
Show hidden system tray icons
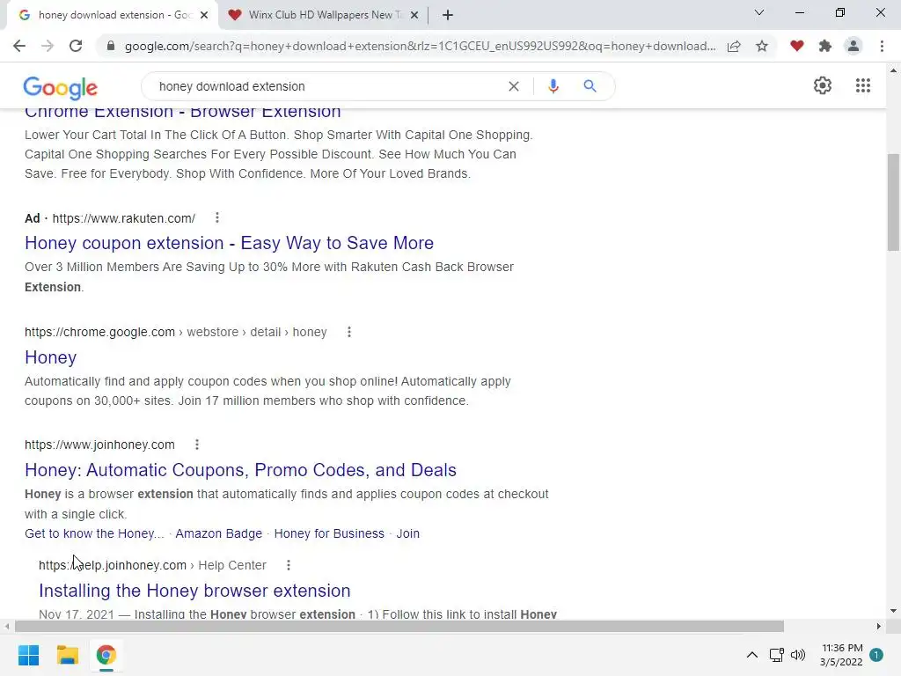click(x=751, y=655)
